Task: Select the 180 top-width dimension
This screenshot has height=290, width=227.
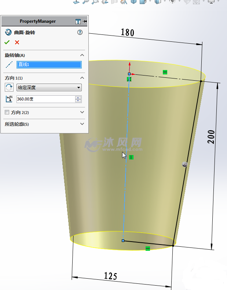Action: 128,32
